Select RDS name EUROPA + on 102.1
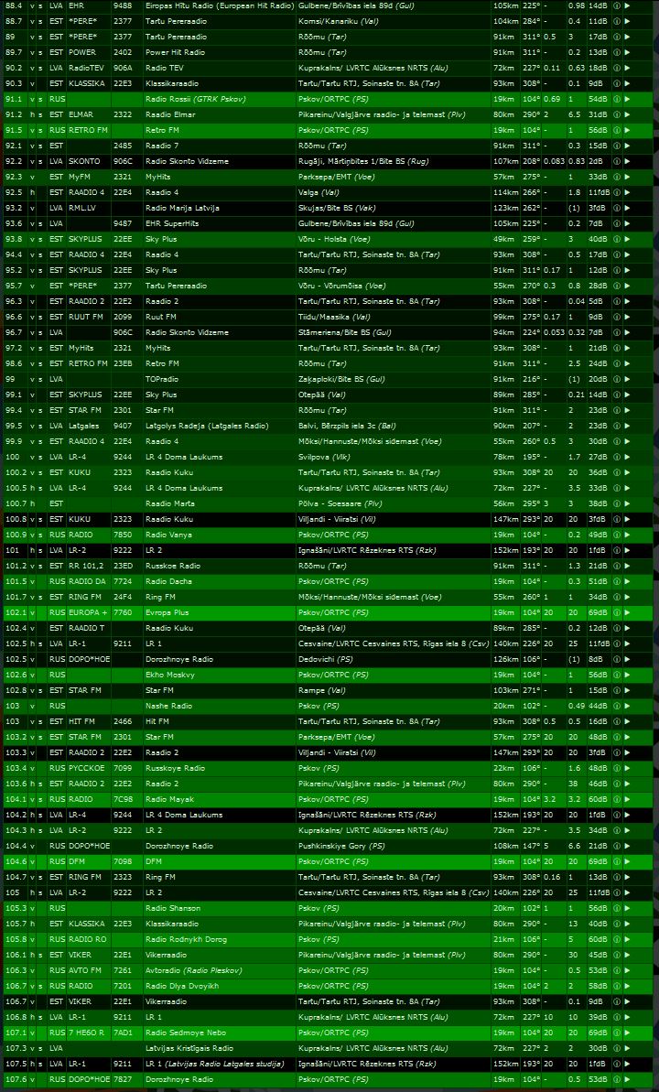 coord(89,613)
